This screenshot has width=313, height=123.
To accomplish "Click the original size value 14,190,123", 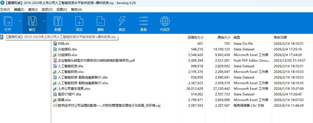I will coord(222,49).
